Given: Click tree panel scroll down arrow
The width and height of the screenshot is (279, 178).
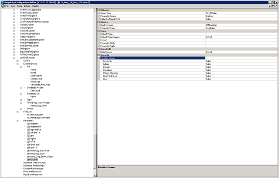Looking at the screenshot, I should (x=94, y=175).
